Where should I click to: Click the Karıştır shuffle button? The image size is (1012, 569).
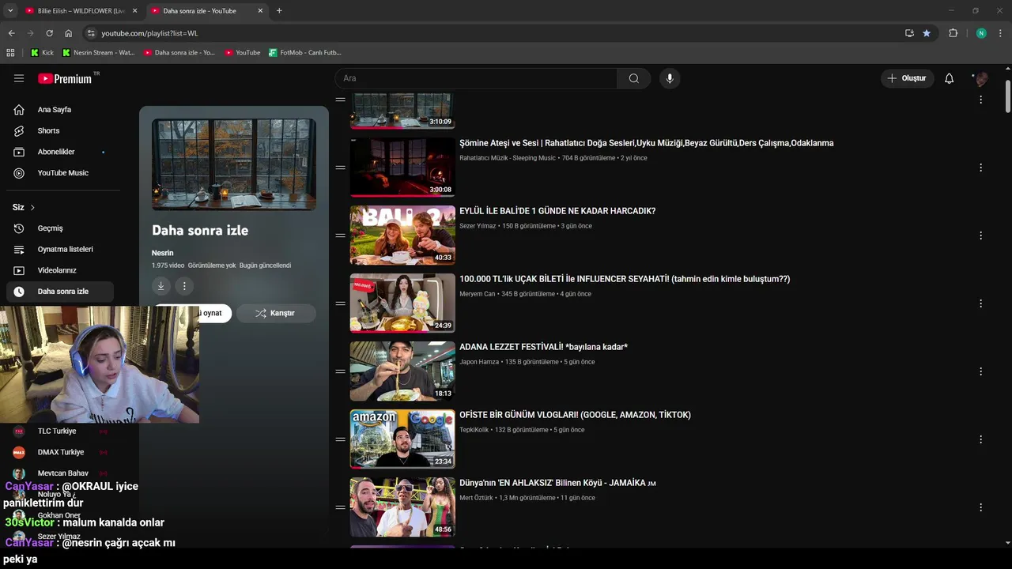point(276,313)
